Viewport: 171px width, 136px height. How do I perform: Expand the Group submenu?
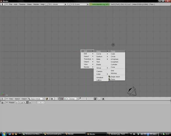[x=101, y=68]
